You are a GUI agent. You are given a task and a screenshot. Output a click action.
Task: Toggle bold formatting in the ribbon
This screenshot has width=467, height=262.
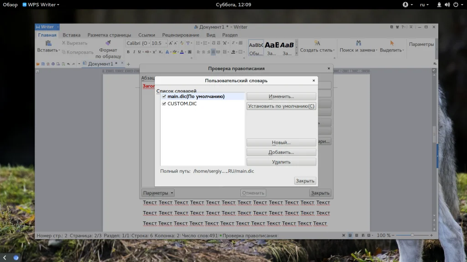pyautogui.click(x=128, y=52)
